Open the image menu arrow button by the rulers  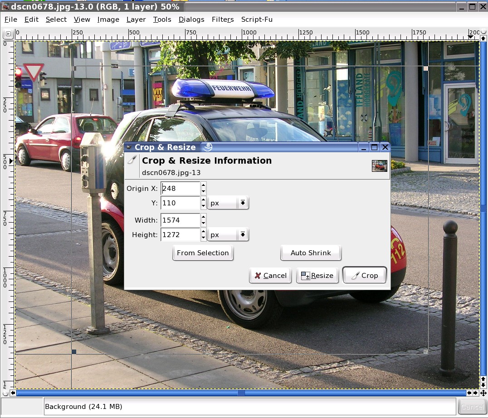pyautogui.click(x=8, y=34)
